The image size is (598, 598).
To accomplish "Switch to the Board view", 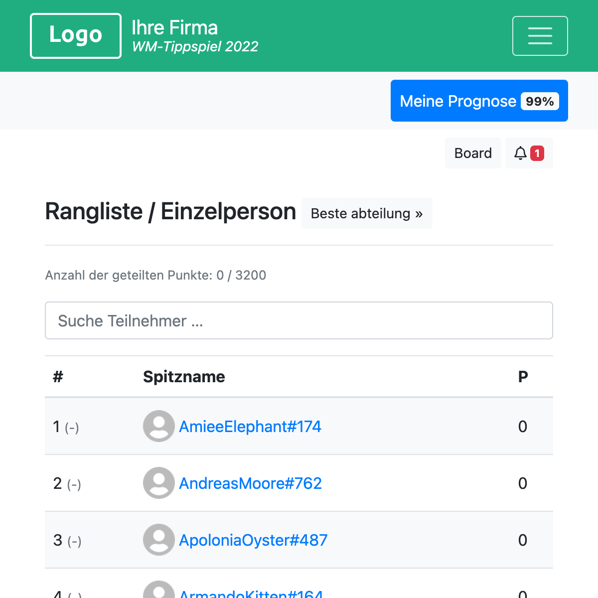I will pos(472,153).
